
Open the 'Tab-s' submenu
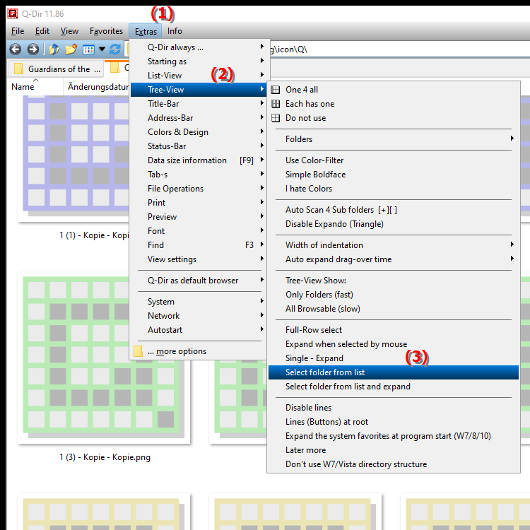(199, 175)
